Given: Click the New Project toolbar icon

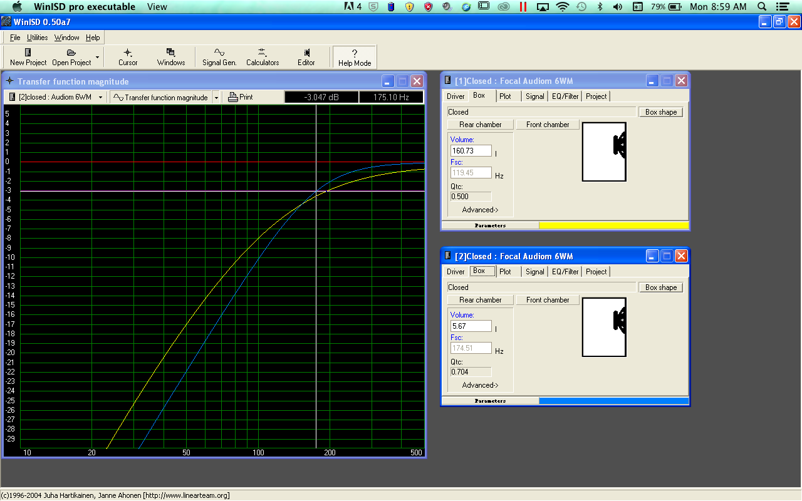Looking at the screenshot, I should tap(28, 57).
